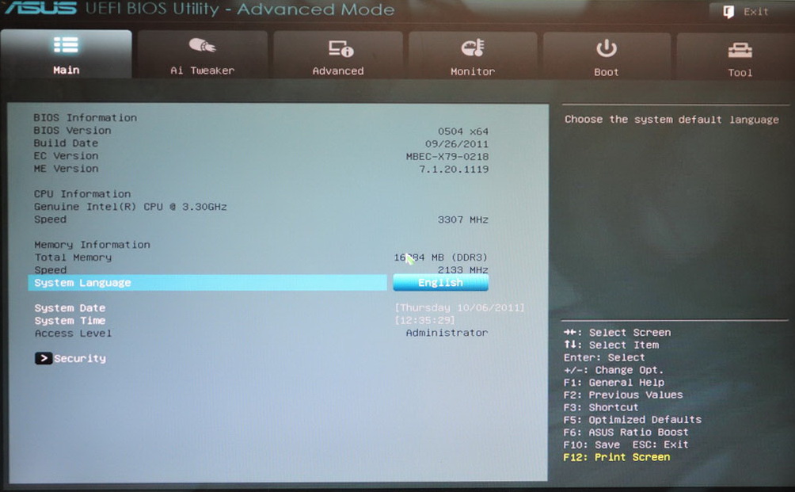Edit the Thursday 10/06/2011 date field
795x492 pixels.
tap(459, 307)
